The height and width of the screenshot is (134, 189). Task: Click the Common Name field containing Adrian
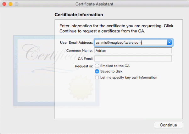click(133, 51)
